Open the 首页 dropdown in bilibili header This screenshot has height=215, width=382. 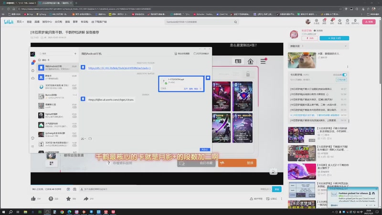[x=20, y=22]
